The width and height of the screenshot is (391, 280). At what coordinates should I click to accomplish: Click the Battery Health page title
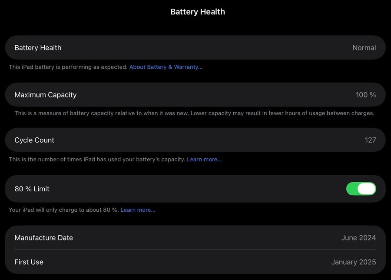click(x=198, y=12)
